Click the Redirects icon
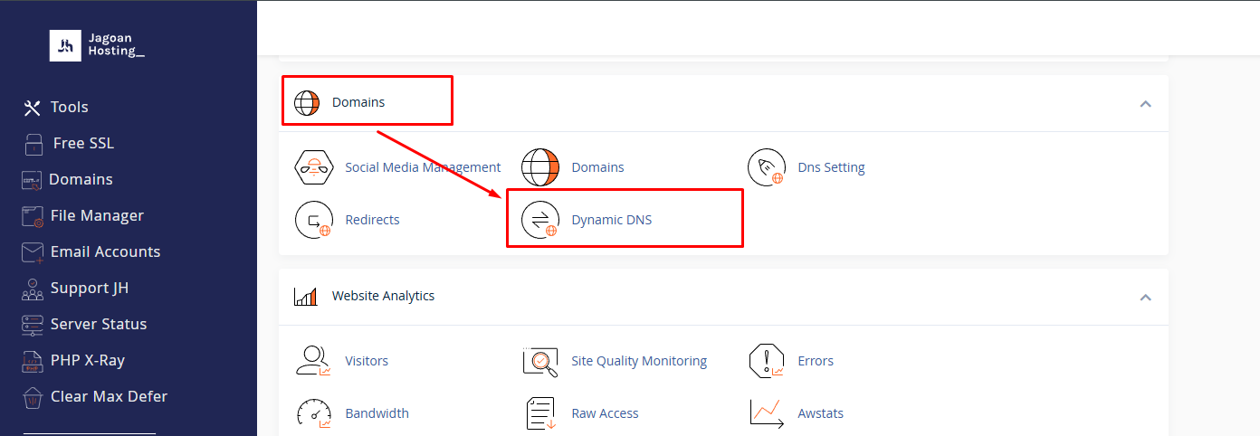Image resolution: width=1260 pixels, height=436 pixels. click(314, 220)
